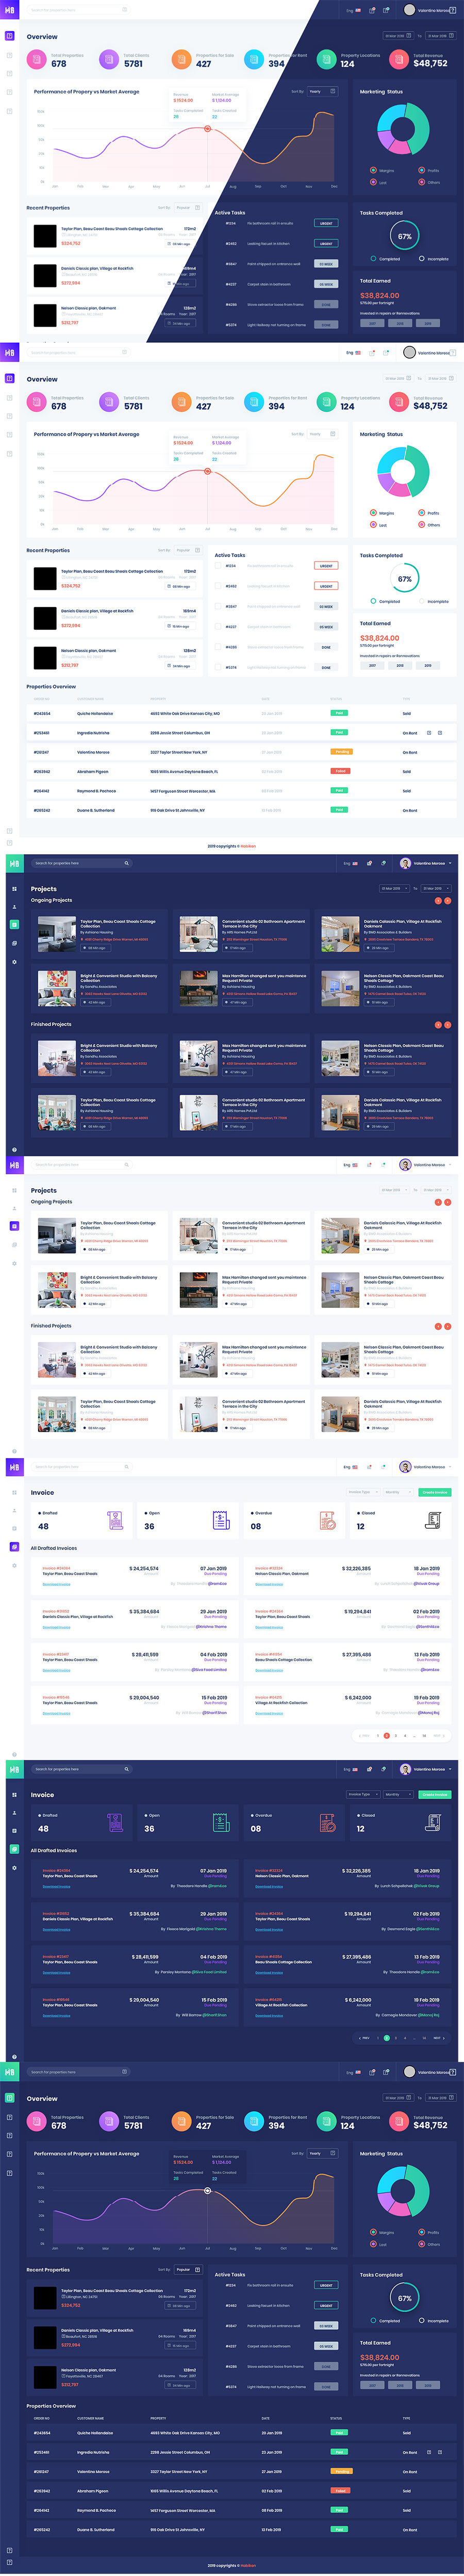Select the 2017 tab in light dashboard Total Earned

coord(372,665)
